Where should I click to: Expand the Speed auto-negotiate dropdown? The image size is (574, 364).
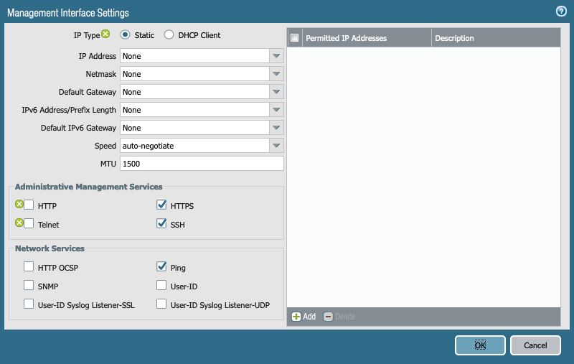[276, 146]
